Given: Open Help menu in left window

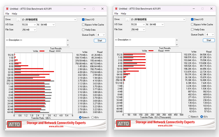Looking at the screenshot, I should (14, 14).
